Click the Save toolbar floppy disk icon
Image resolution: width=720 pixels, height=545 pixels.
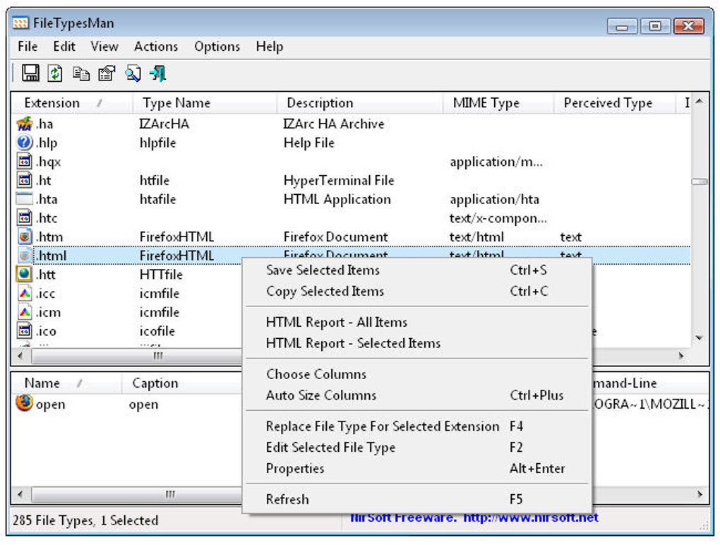pos(30,73)
